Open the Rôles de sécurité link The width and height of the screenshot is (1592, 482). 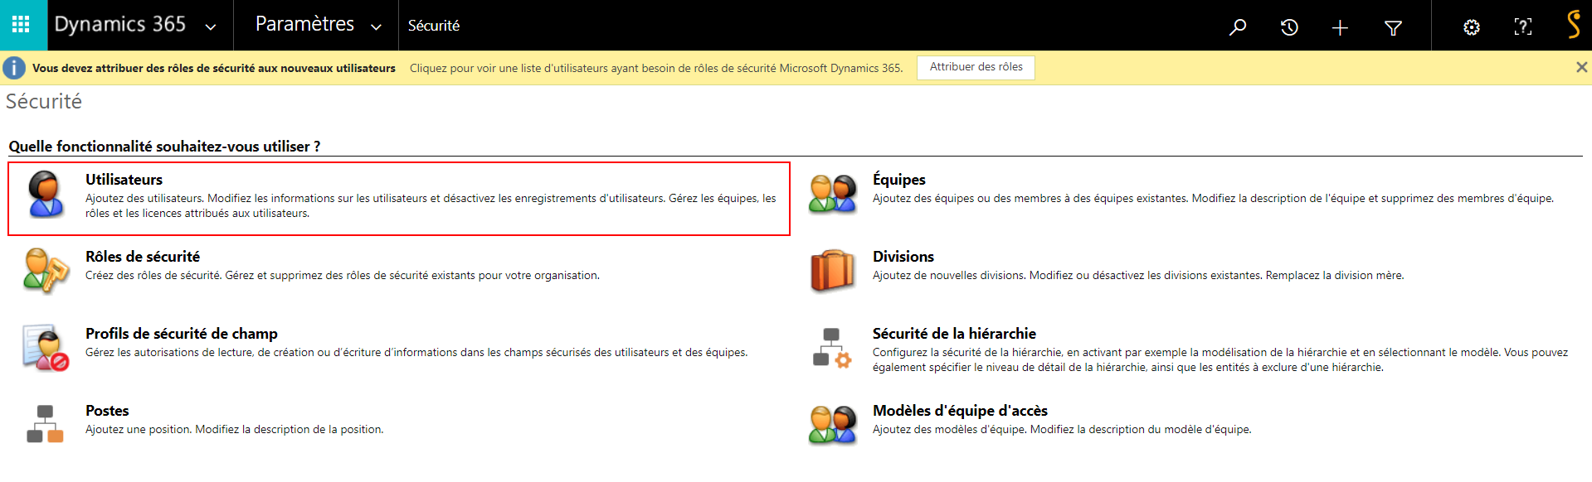[x=143, y=257]
